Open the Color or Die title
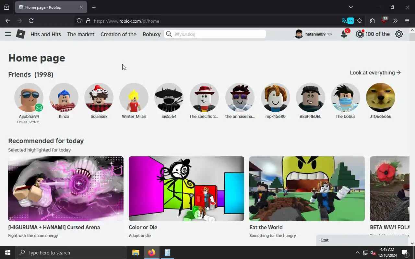415x259 pixels. 143,227
